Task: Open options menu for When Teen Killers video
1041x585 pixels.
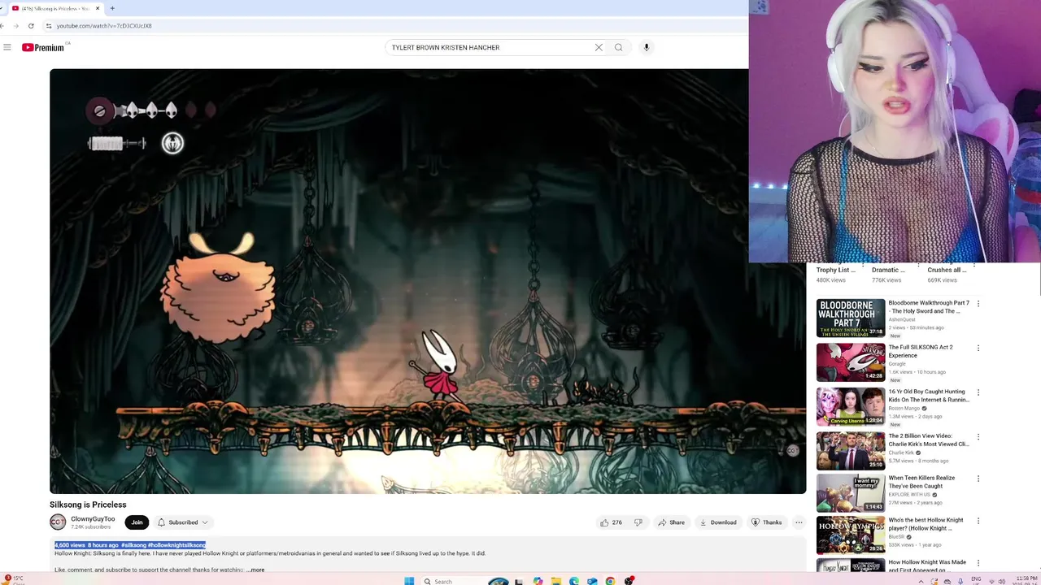Action: 978,479
